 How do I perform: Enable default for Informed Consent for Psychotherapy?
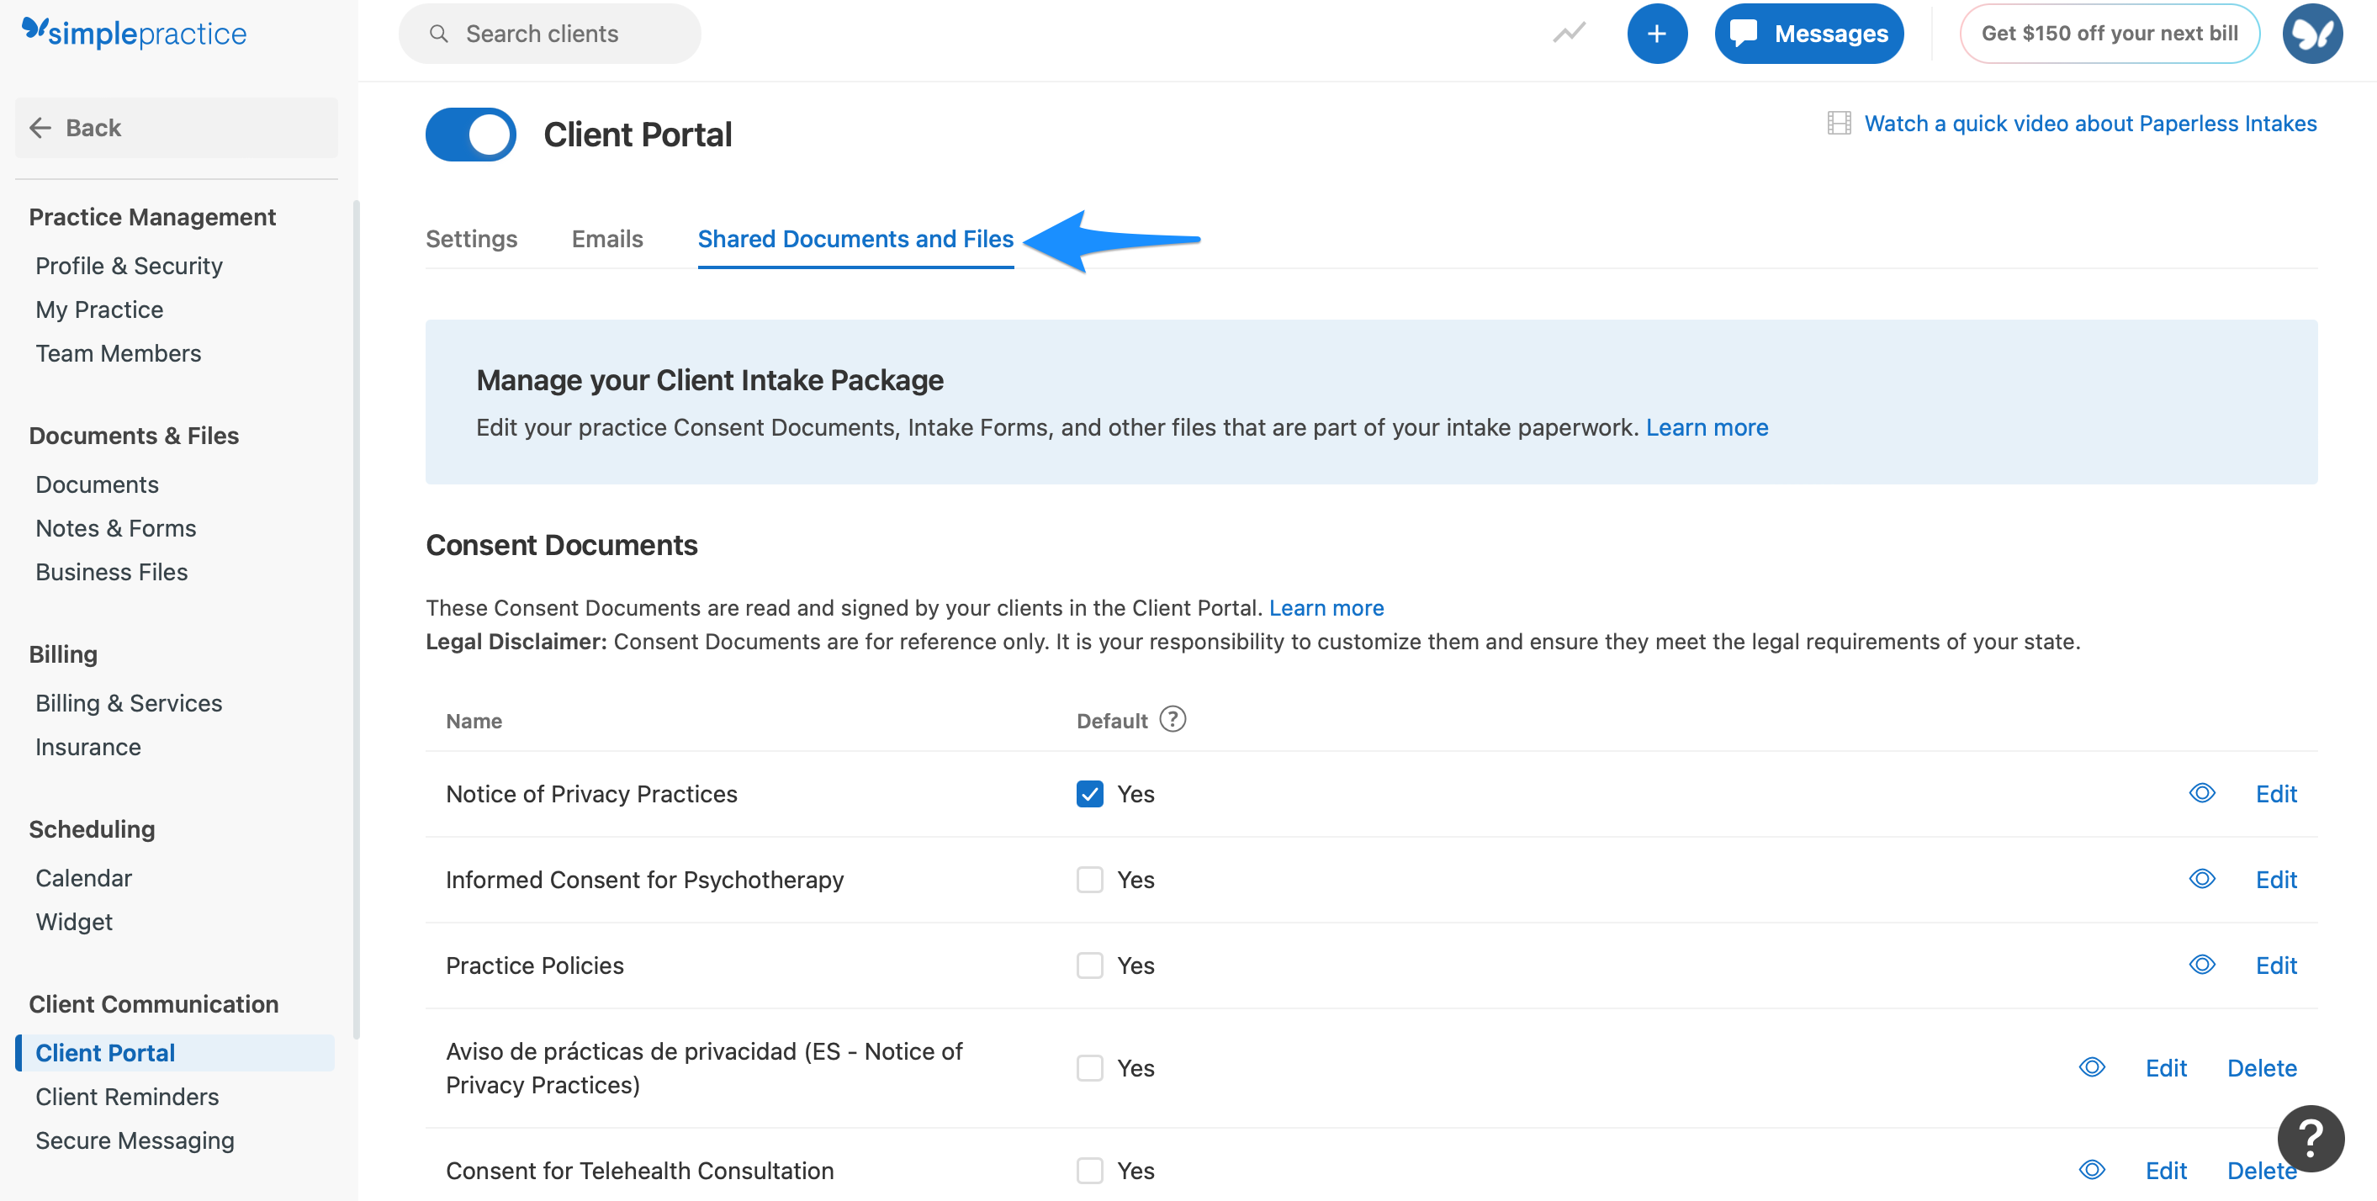coord(1090,879)
